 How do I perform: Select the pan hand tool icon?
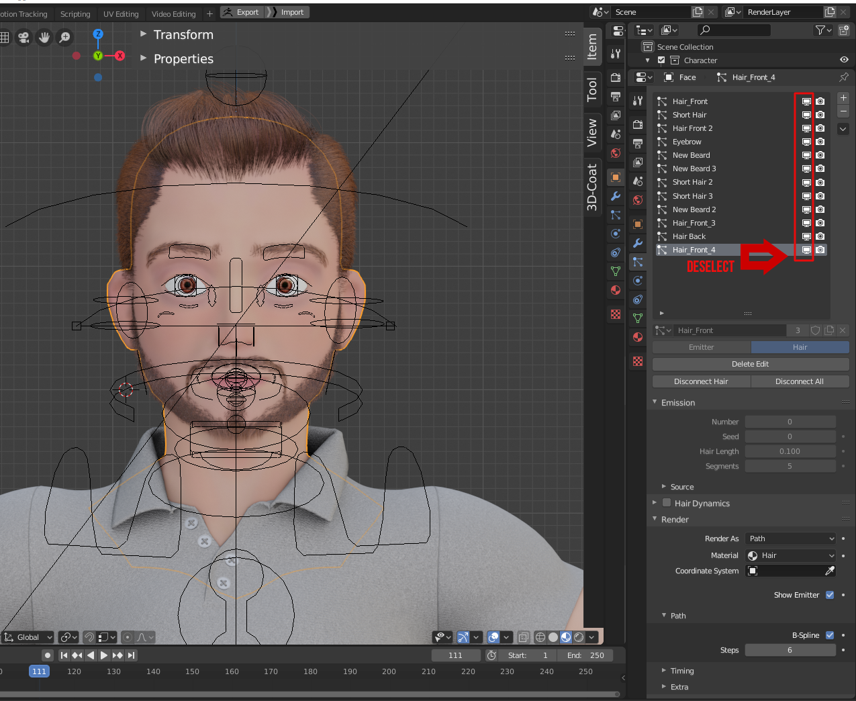click(x=44, y=38)
